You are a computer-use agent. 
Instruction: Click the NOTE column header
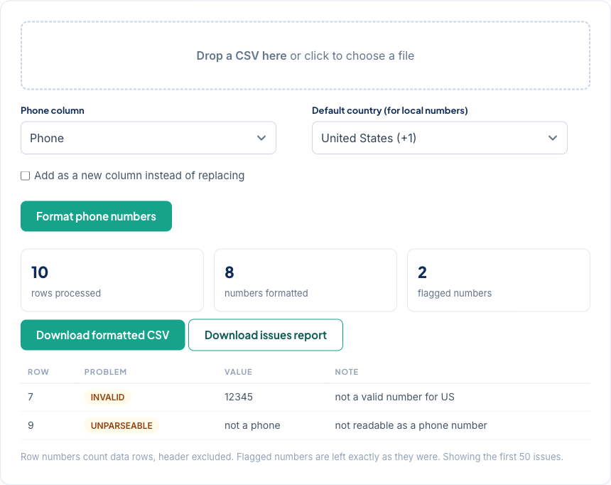click(x=347, y=372)
